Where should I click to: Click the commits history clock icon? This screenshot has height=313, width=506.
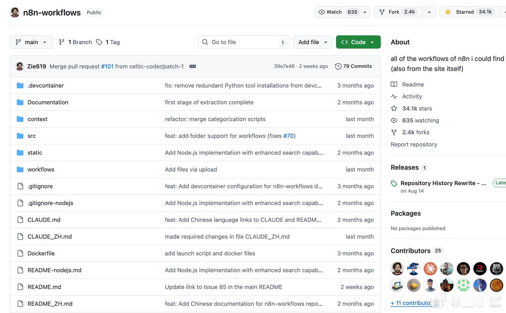click(x=338, y=66)
